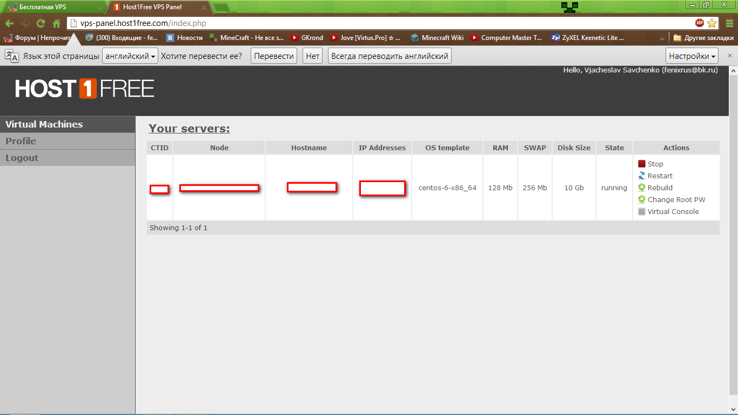The image size is (738, 415).
Task: Click the 128 Mb RAM value
Action: click(500, 188)
